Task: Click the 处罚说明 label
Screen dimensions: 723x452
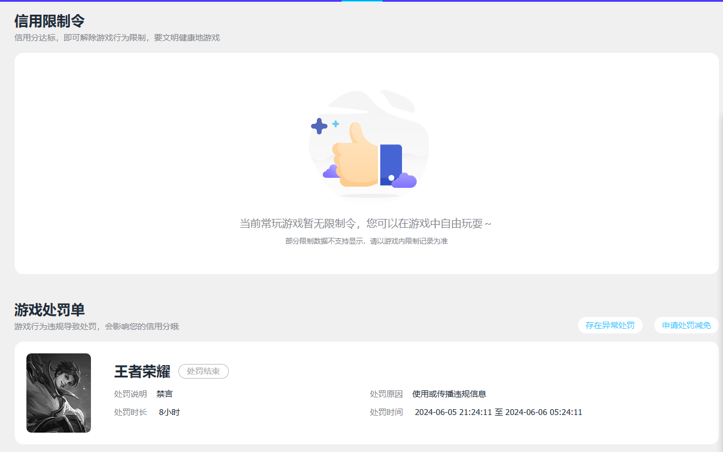Action: point(130,394)
